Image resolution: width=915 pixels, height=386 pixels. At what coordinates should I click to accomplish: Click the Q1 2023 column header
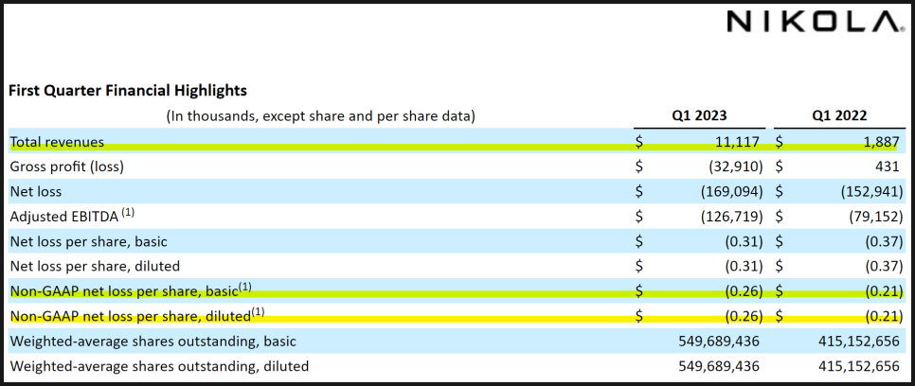coord(699,115)
